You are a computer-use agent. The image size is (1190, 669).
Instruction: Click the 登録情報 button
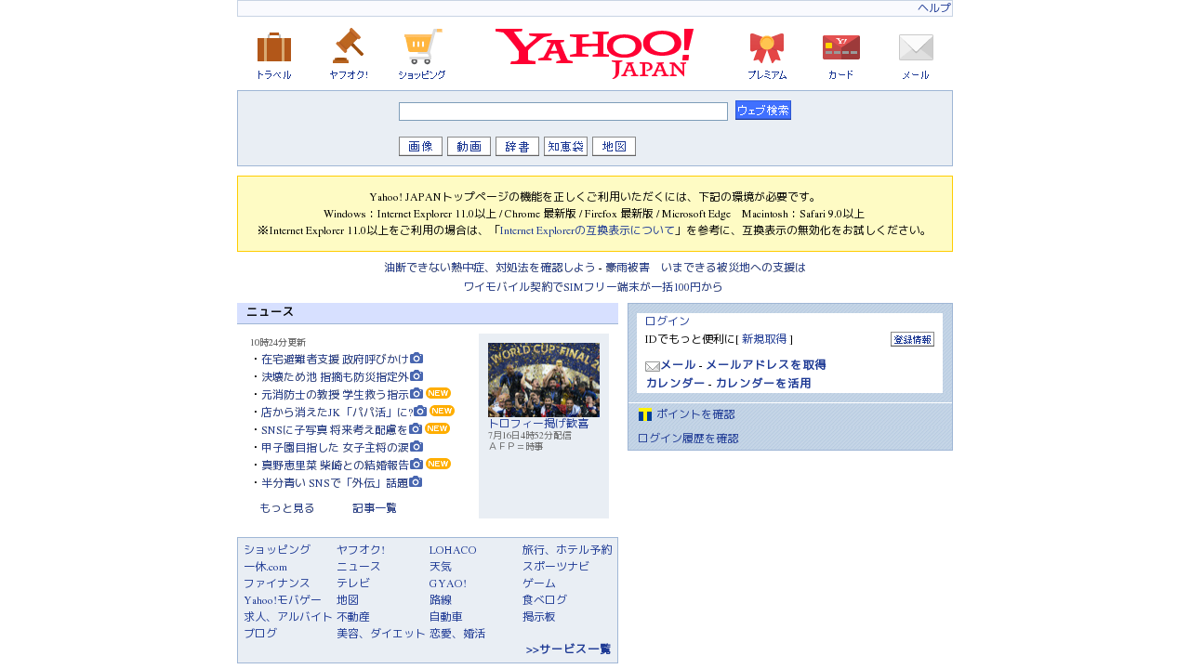pos(912,339)
